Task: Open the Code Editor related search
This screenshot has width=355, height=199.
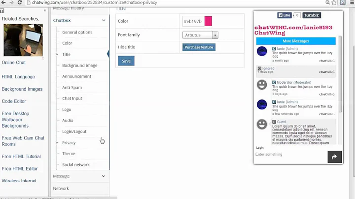Action: 14,101
